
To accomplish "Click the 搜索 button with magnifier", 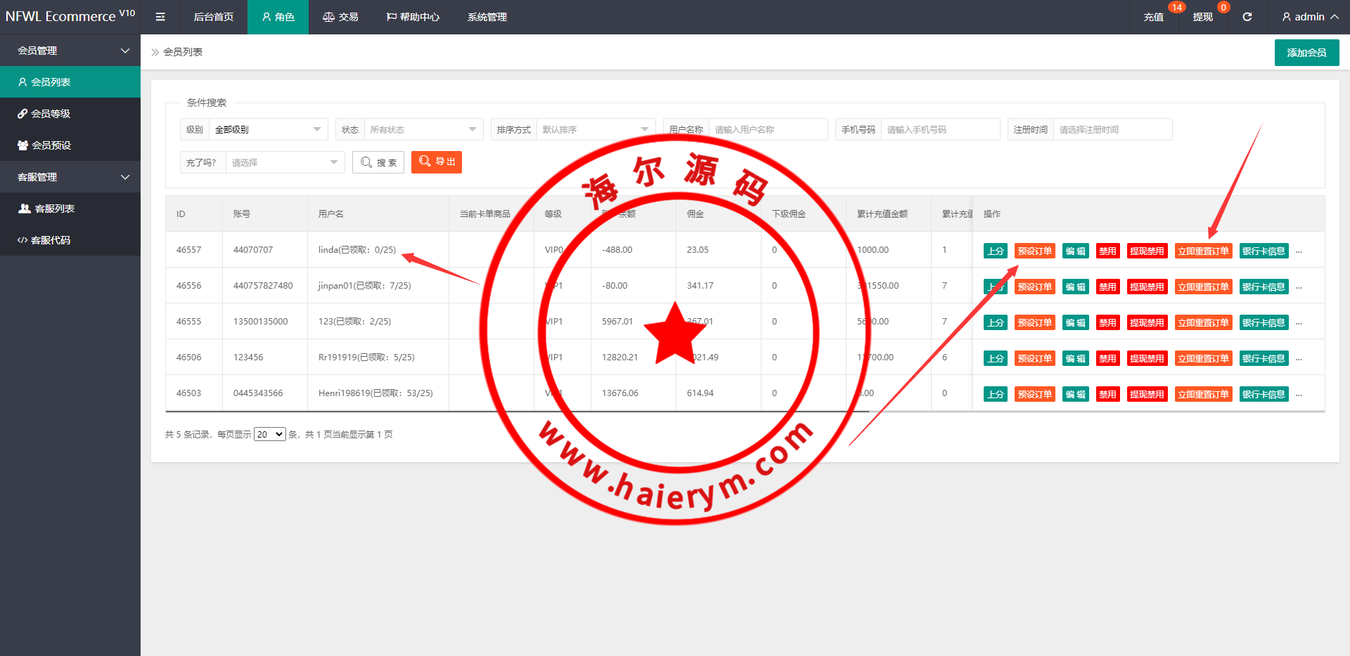I will pyautogui.click(x=378, y=162).
